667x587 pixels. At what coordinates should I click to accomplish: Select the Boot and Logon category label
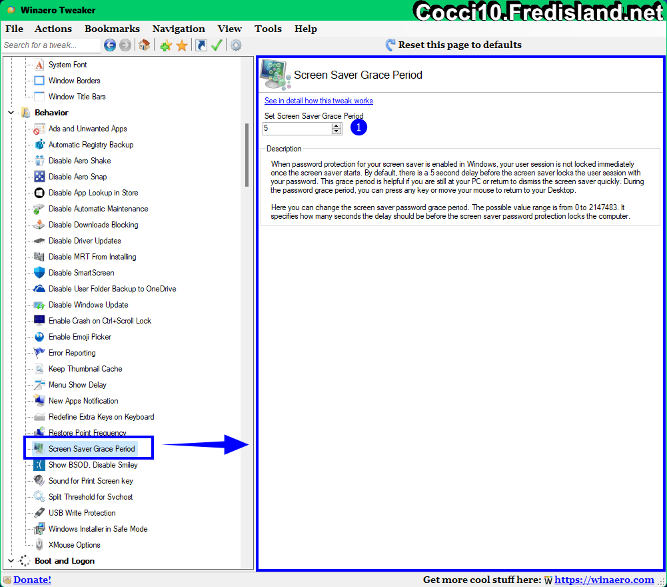(x=65, y=561)
